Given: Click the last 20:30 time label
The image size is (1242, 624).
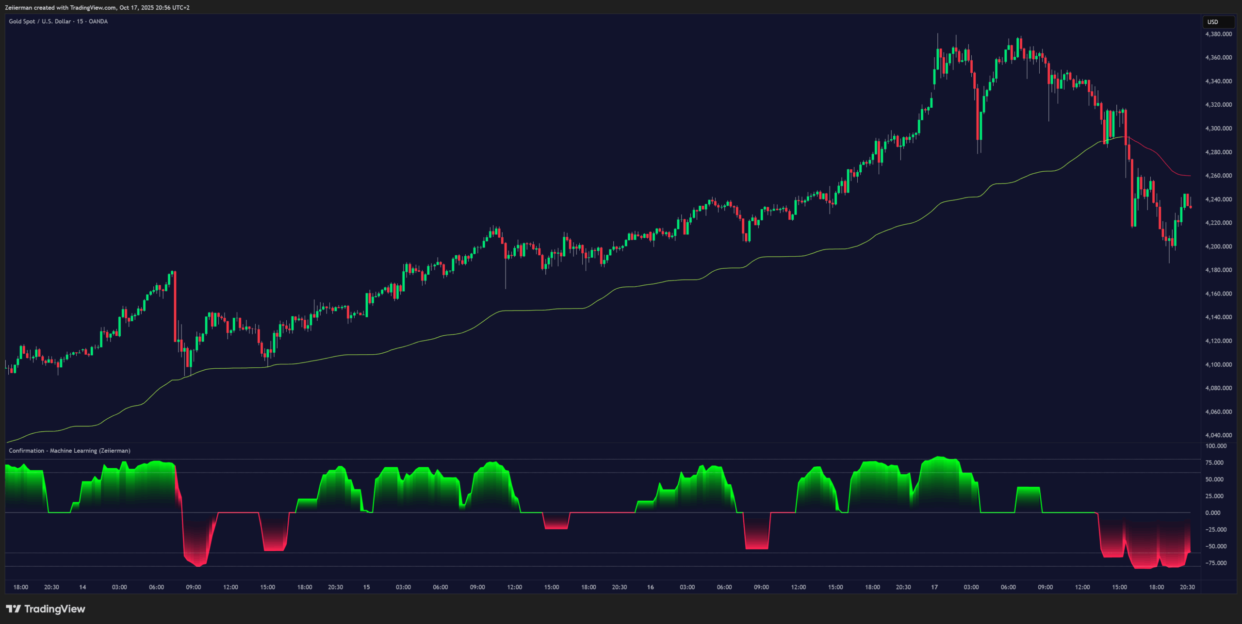Looking at the screenshot, I should [1187, 587].
